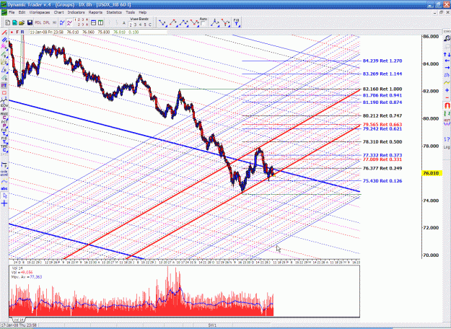Click the A button beside Wave Bandz

(x=124, y=23)
